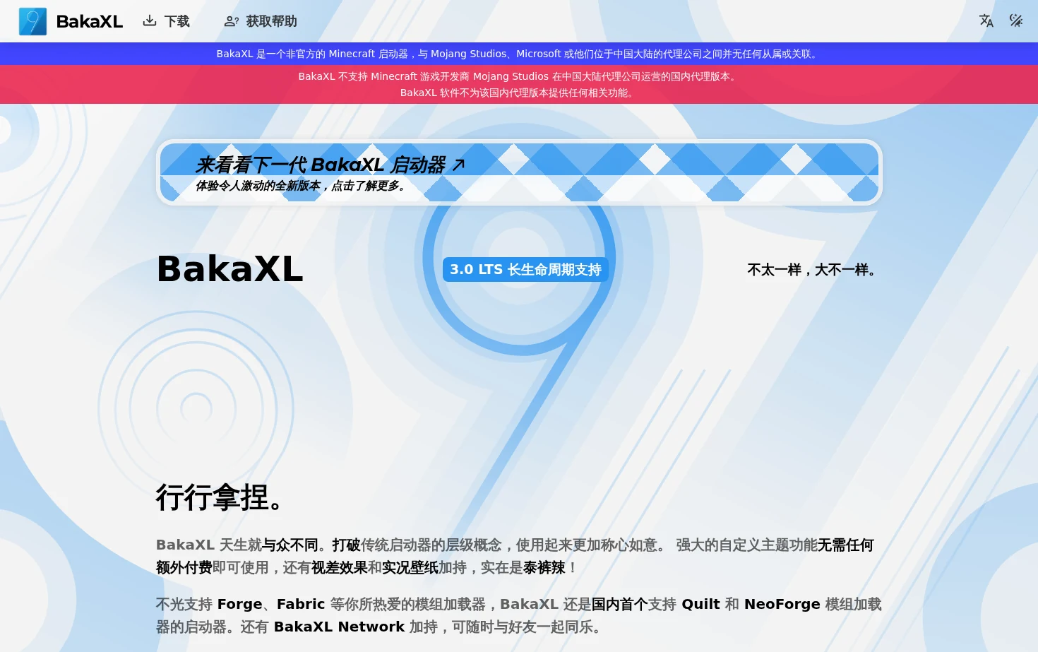1038x652 pixels.
Task: Click the BakaXL logo icon
Action: (x=32, y=21)
